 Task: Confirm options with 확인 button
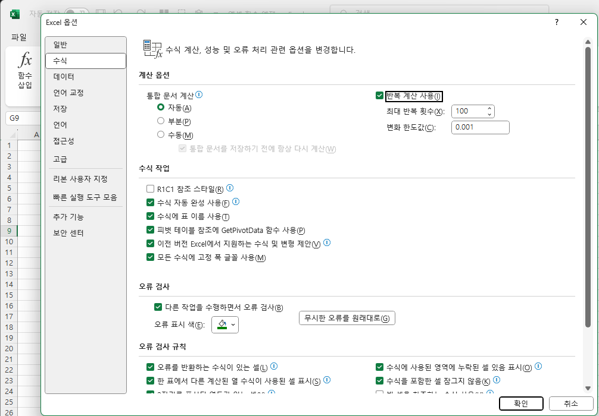point(521,404)
